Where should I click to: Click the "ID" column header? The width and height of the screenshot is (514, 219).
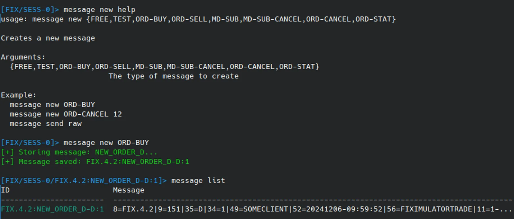5,190
